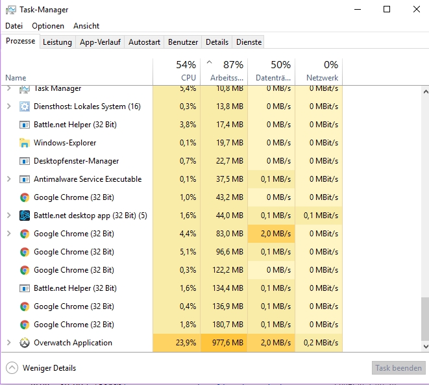Open the Autostart tab
Screen dimensions: 429x385
pos(144,42)
